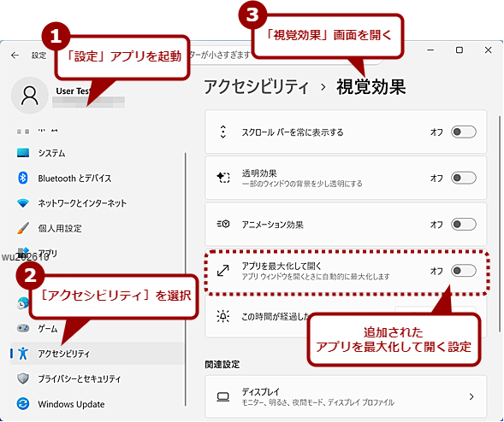Screen dimensions: 504x422
Task: Open the Bluetooth icon in sidebar
Action: click(22, 178)
